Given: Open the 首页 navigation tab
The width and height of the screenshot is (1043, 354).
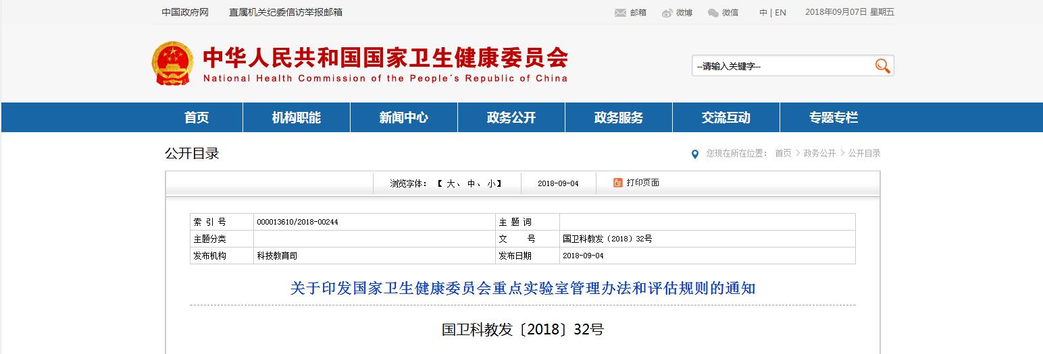Looking at the screenshot, I should click(197, 118).
